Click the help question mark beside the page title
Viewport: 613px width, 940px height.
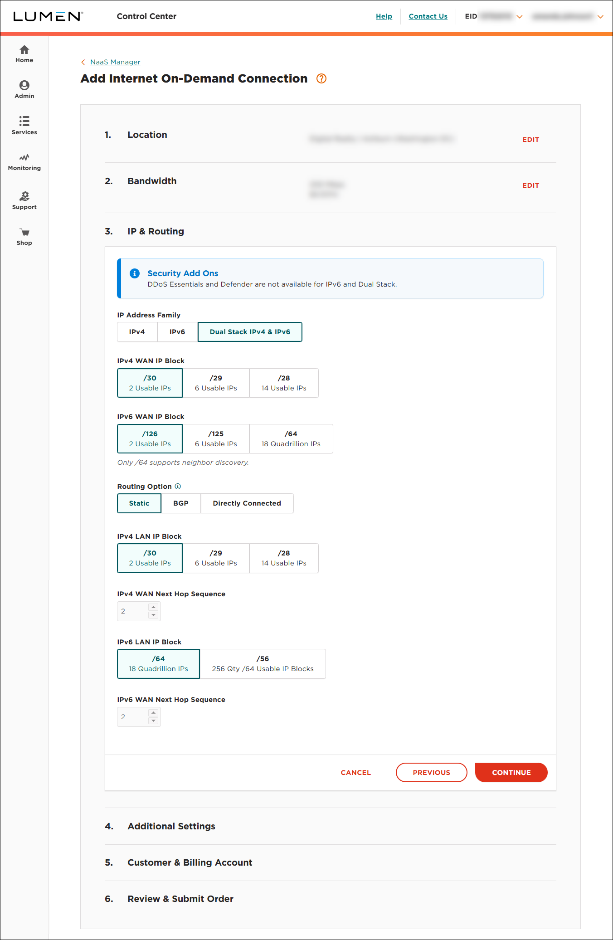pos(321,78)
